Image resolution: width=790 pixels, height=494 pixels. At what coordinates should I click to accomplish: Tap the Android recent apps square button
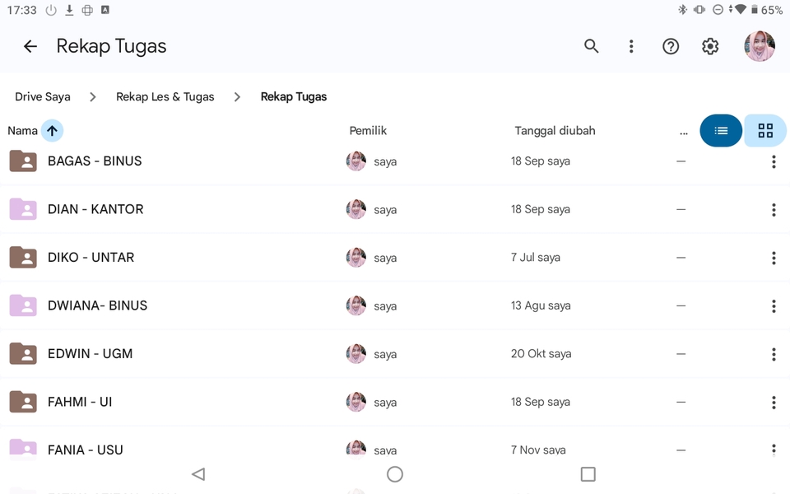(x=588, y=474)
